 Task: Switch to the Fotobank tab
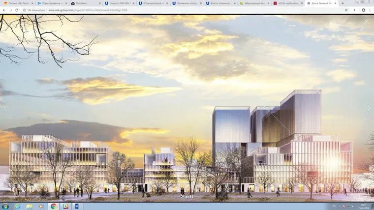tap(85, 3)
